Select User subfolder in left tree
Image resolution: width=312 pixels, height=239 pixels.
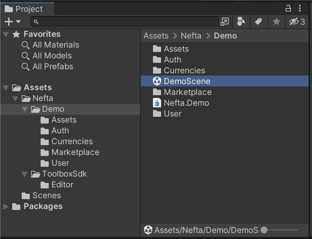pos(70,163)
